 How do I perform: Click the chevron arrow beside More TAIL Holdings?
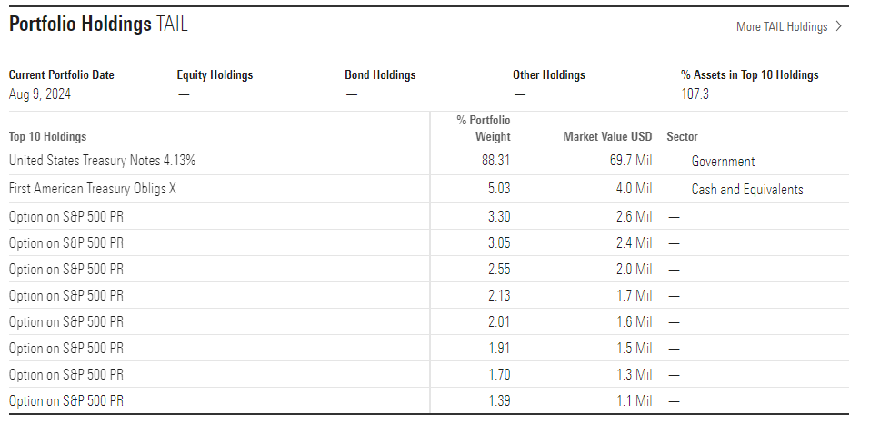pyautogui.click(x=839, y=27)
